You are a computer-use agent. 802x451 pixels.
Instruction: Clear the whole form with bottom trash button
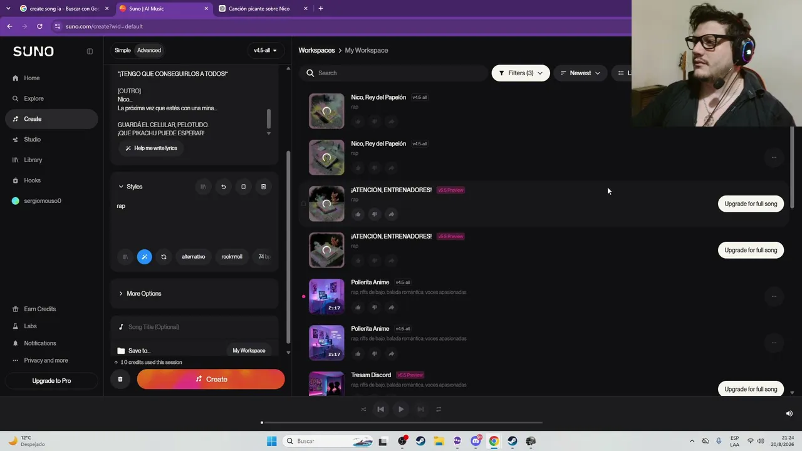pos(120,379)
